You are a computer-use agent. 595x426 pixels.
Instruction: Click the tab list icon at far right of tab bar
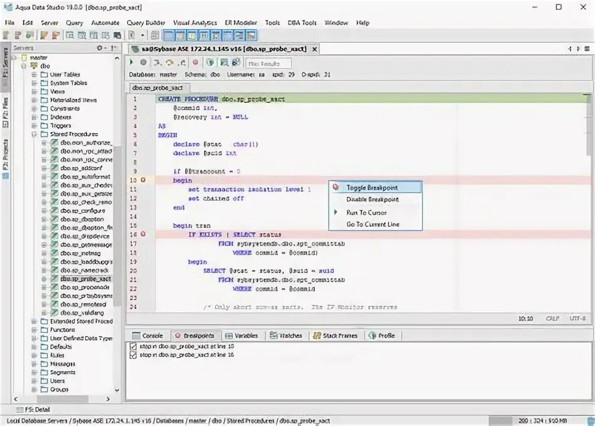[x=587, y=49]
